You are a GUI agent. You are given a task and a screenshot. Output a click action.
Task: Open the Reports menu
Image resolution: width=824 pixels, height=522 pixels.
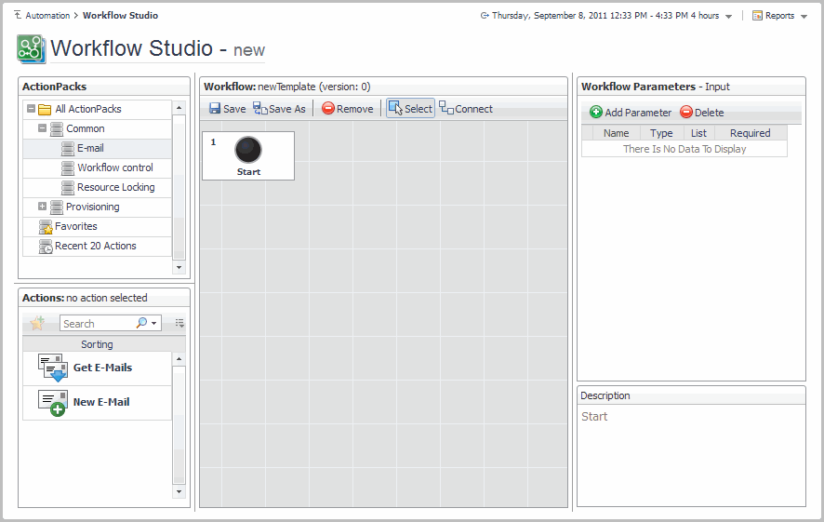(x=779, y=16)
